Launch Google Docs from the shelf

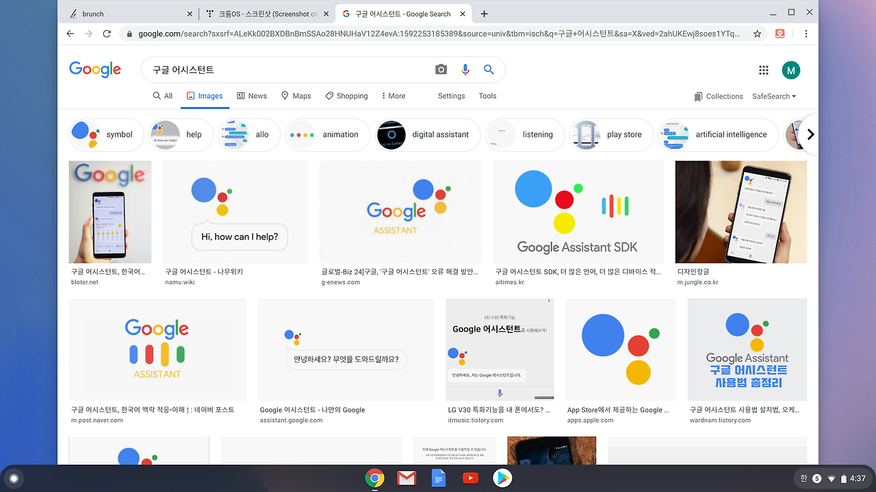439,478
